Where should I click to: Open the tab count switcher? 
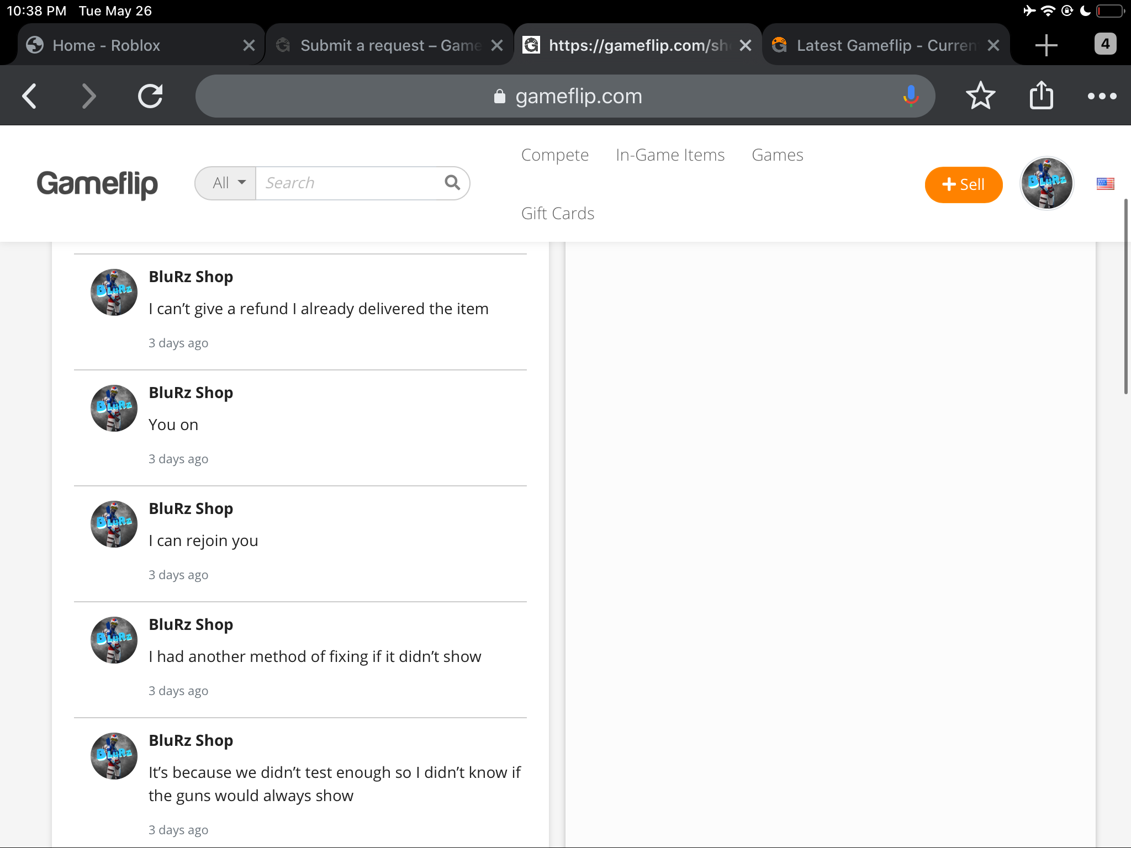1105,44
